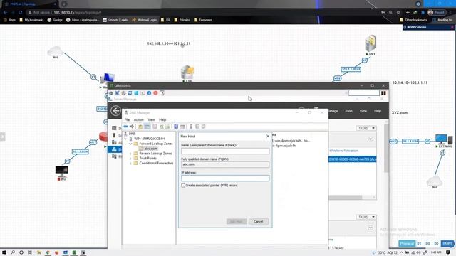The width and height of the screenshot is (456, 256).
Task: Click the gear settings icon in console toolbar
Action: tap(123, 93)
